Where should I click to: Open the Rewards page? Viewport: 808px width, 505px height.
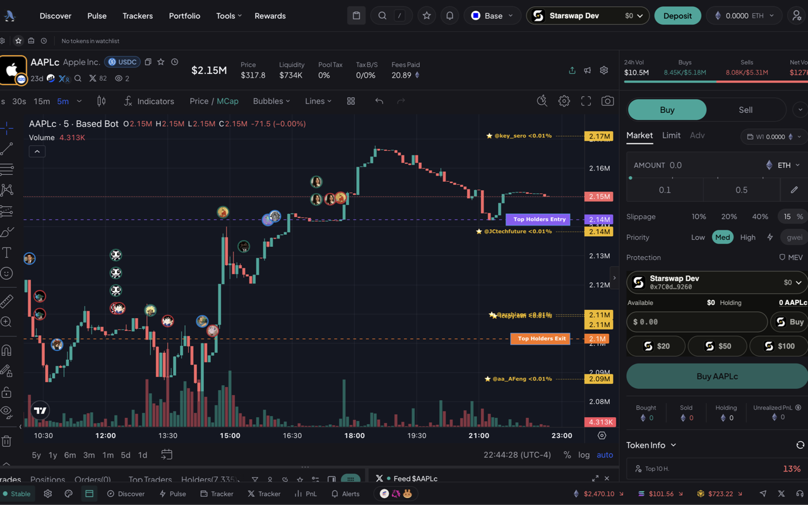[x=270, y=16]
